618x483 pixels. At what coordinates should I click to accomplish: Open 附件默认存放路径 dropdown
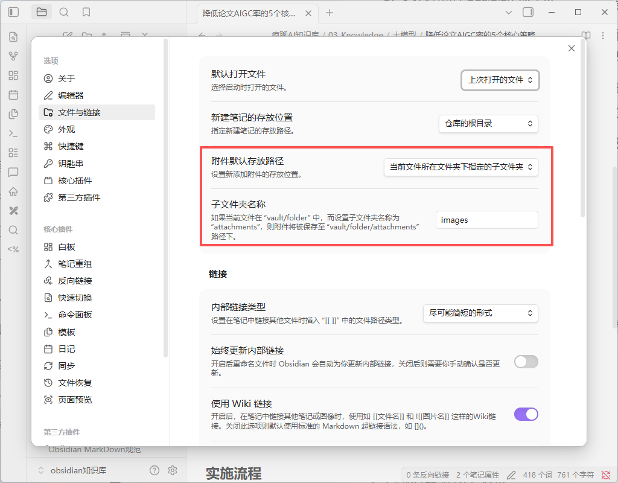(461, 167)
